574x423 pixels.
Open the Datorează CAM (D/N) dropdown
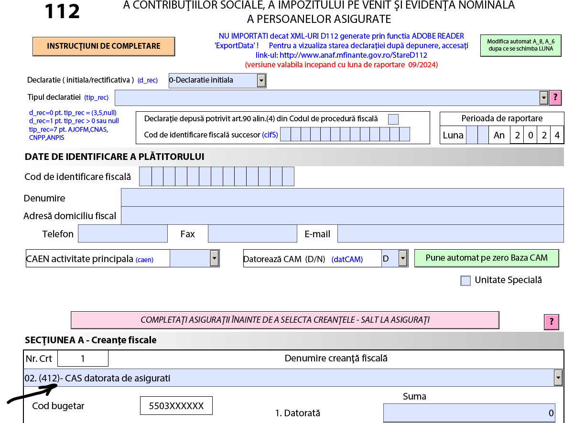pyautogui.click(x=403, y=258)
